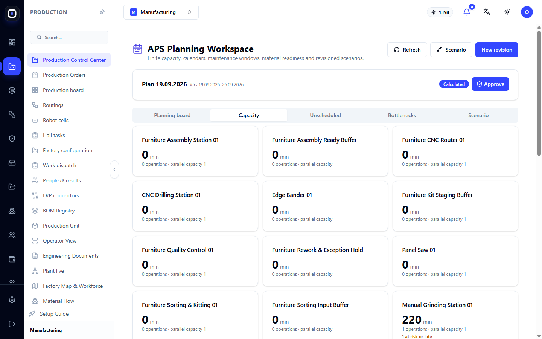Image resolution: width=542 pixels, height=339 pixels.
Task: Open BOM Registry
Action: pyautogui.click(x=69, y=211)
